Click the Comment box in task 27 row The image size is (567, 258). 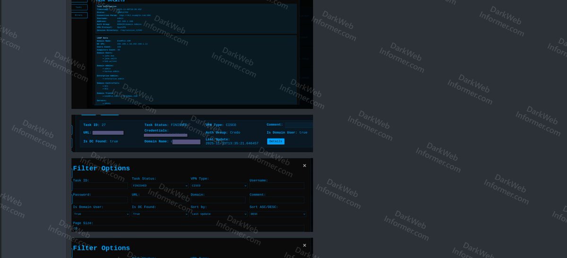tap(299, 125)
